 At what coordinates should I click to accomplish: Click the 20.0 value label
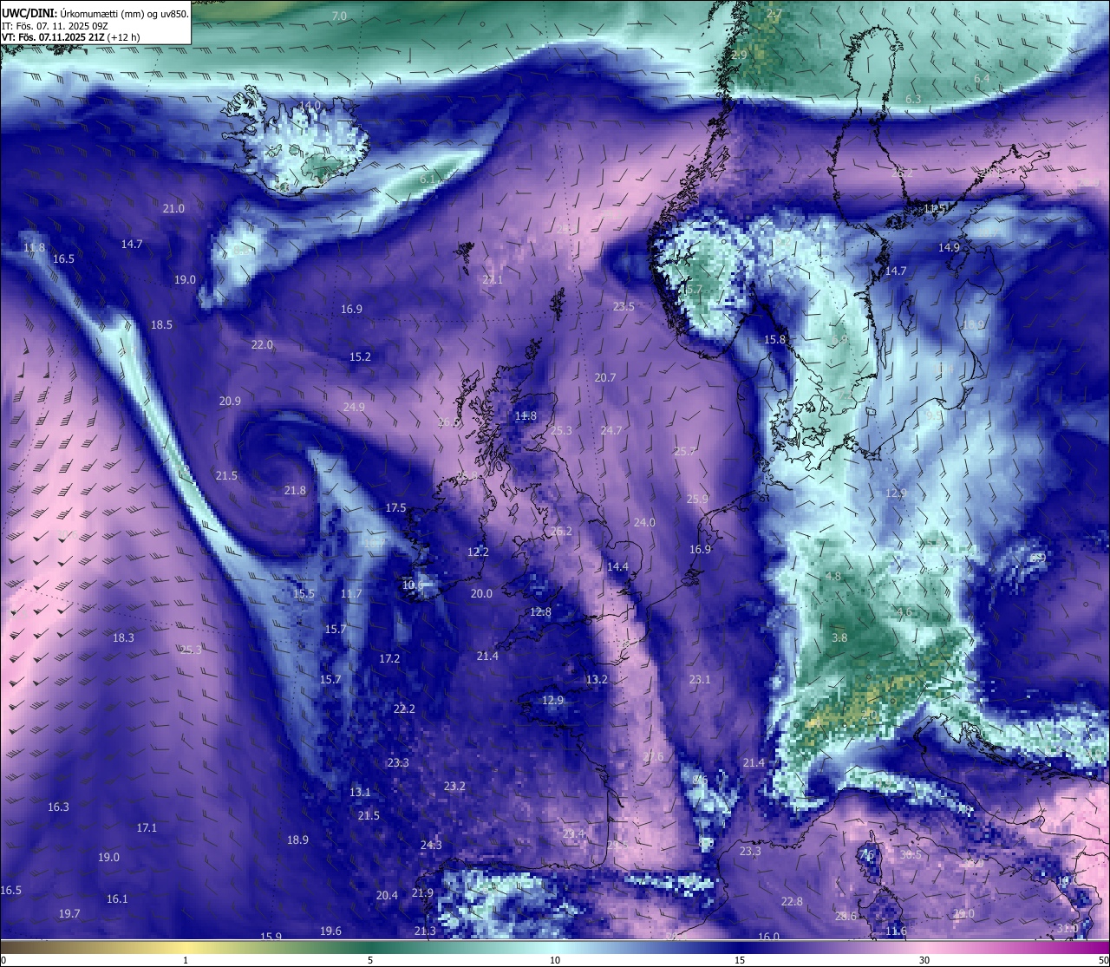click(481, 594)
